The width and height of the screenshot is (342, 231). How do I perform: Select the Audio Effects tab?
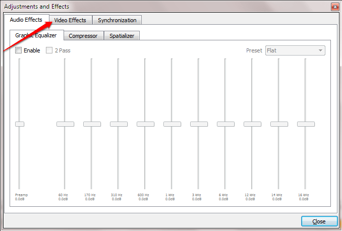coord(26,20)
